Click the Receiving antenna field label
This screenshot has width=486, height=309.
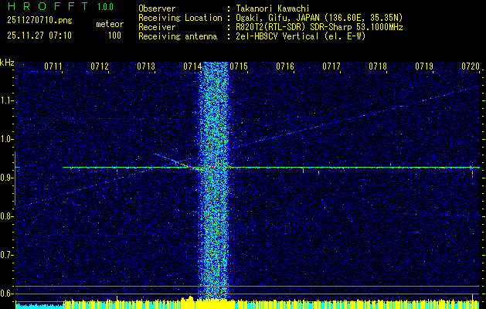click(x=178, y=36)
